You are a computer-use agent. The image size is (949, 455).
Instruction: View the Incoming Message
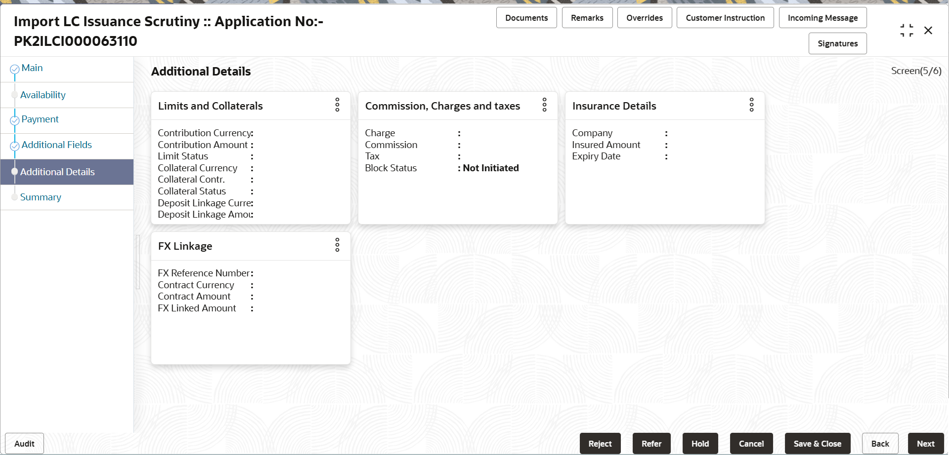(x=822, y=17)
